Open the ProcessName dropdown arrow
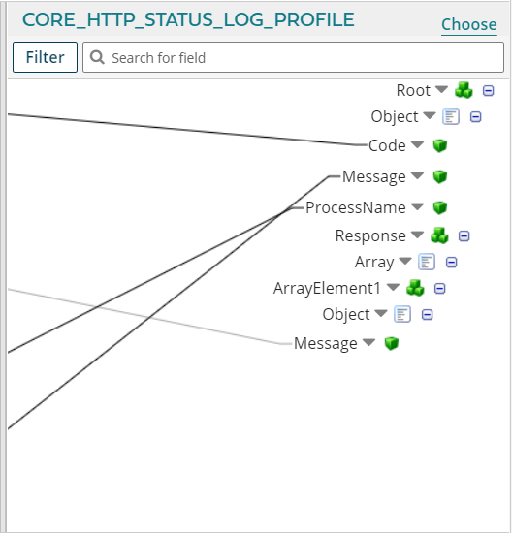This screenshot has height=533, width=512. pos(417,206)
